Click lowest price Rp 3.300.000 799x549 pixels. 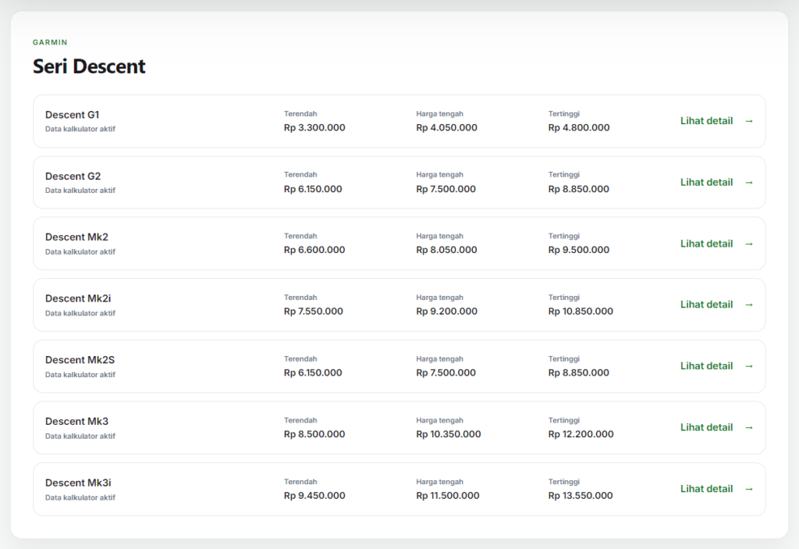(x=314, y=127)
